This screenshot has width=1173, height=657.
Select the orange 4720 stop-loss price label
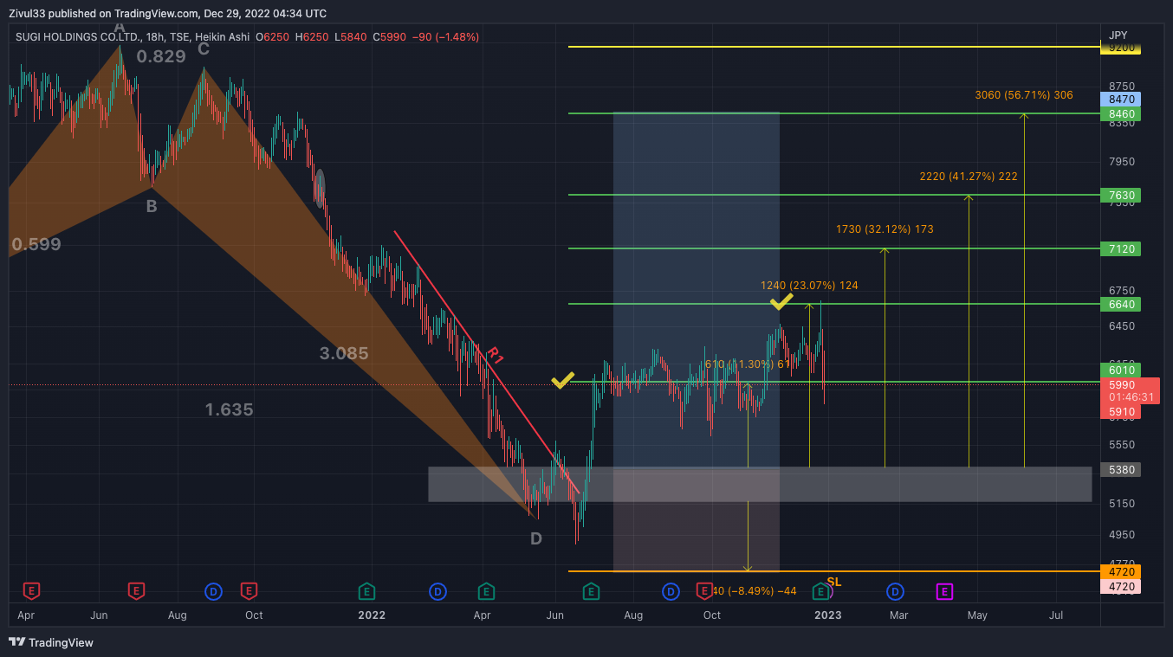pos(1121,571)
